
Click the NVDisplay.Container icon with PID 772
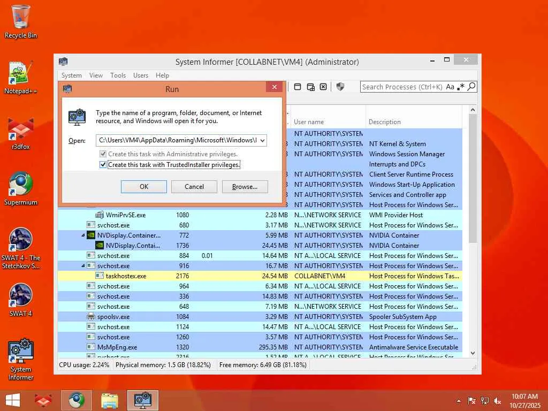click(91, 235)
